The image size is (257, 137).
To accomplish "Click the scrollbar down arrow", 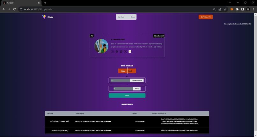I will 255,135.
